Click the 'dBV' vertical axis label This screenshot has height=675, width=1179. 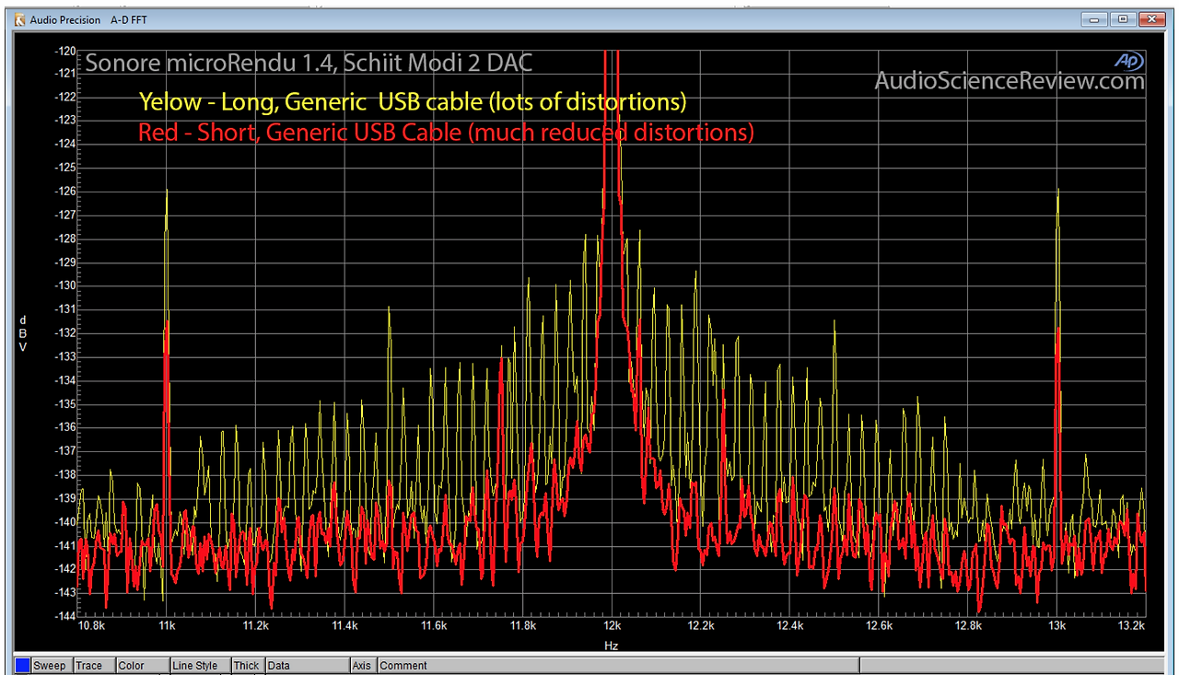[23, 333]
